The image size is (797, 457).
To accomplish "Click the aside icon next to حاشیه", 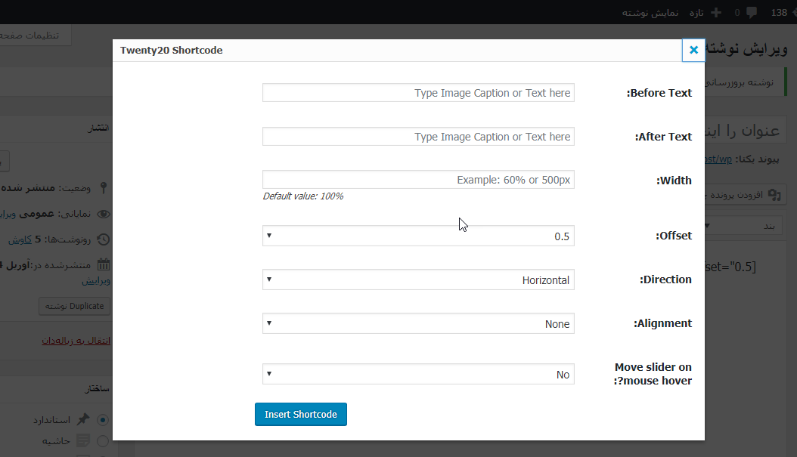I will point(83,440).
